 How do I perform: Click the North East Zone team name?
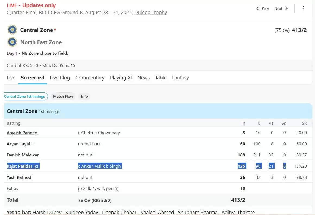point(41,42)
